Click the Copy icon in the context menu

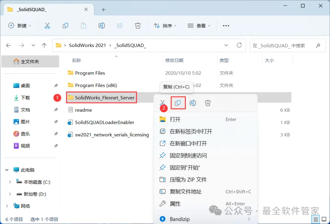tap(178, 103)
